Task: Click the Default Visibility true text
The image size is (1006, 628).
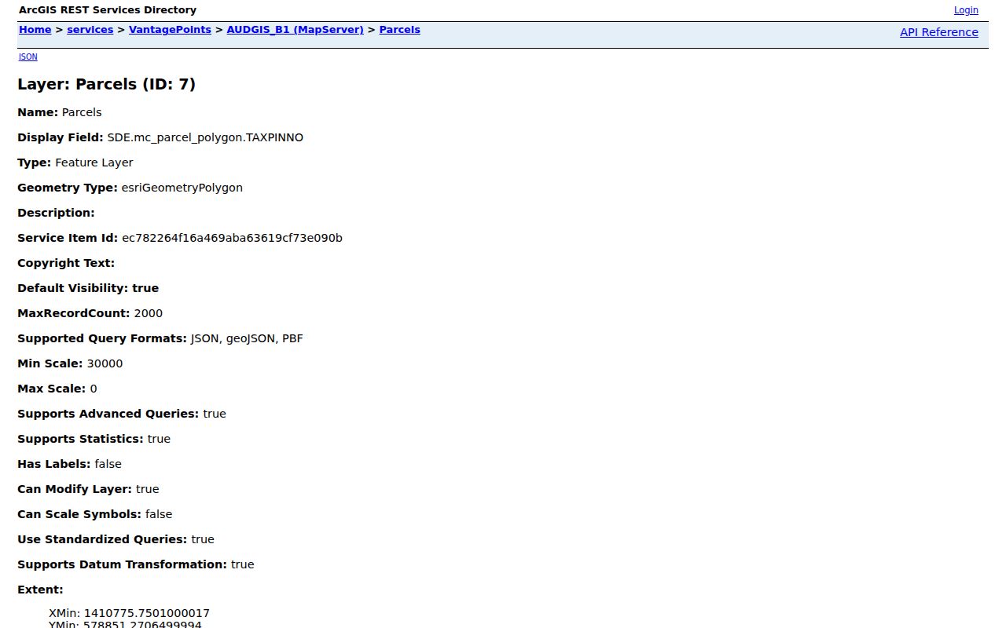Action: [145, 288]
